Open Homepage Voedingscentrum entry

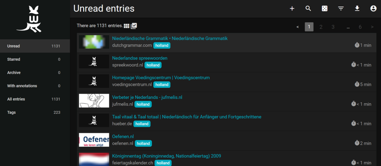161,78
